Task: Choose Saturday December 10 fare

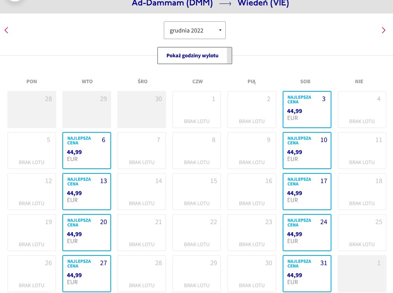Action: (x=307, y=151)
